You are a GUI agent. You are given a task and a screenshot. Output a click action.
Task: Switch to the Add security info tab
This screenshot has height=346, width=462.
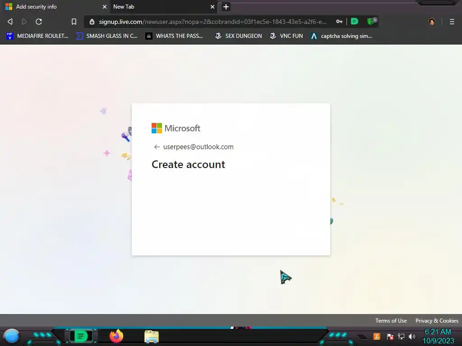(x=55, y=7)
